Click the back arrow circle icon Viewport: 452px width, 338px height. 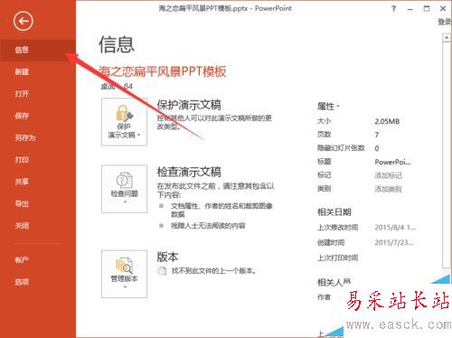point(24,21)
